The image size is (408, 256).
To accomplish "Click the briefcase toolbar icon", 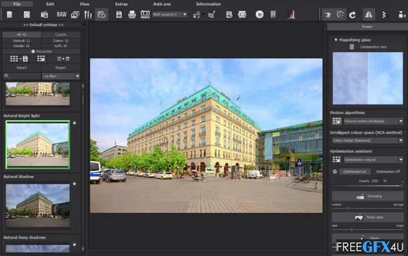I will 44,15.
